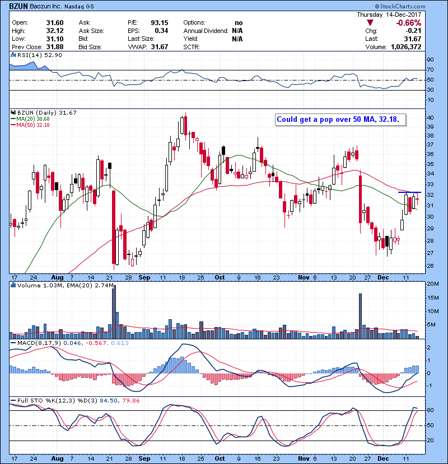
Task: Click the green MA(20) legend line
Action: (13, 119)
